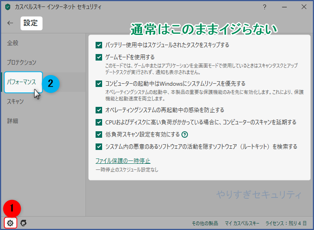Click the game mode description text
The width and height of the screenshot is (314, 230).
(x=201, y=69)
